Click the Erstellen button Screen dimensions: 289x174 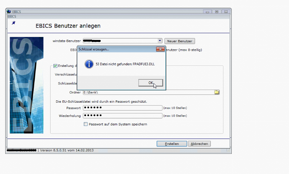point(172,144)
